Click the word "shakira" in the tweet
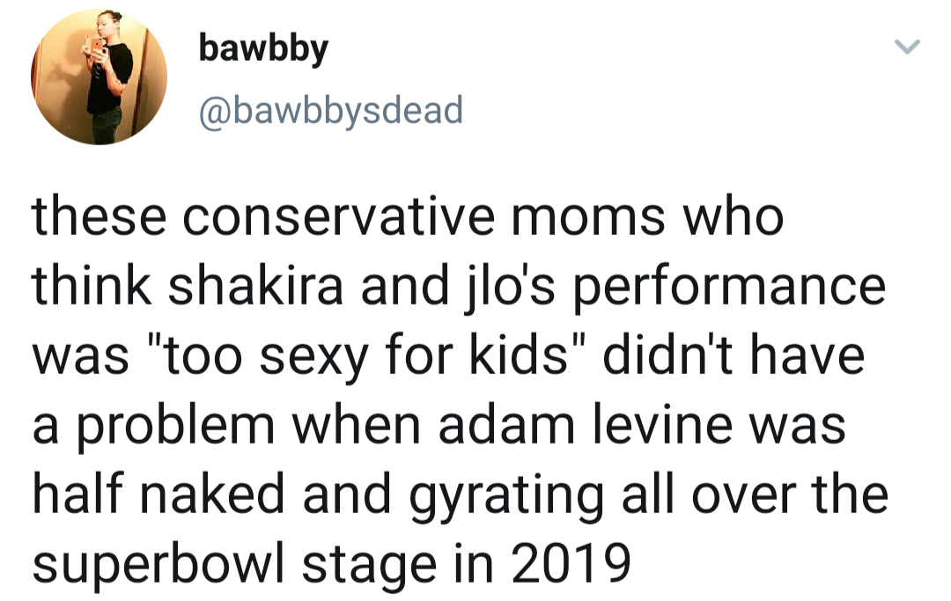 [256, 286]
